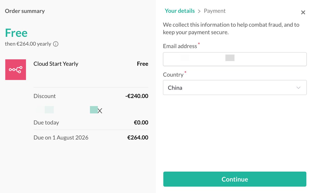The height and width of the screenshot is (193, 312).
Task: Close the checkout dialog
Action: pyautogui.click(x=303, y=12)
